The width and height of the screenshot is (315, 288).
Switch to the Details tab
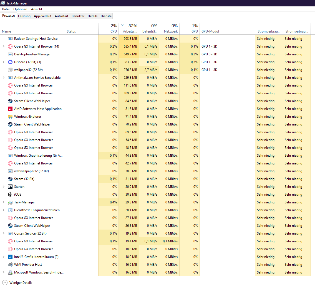point(92,16)
